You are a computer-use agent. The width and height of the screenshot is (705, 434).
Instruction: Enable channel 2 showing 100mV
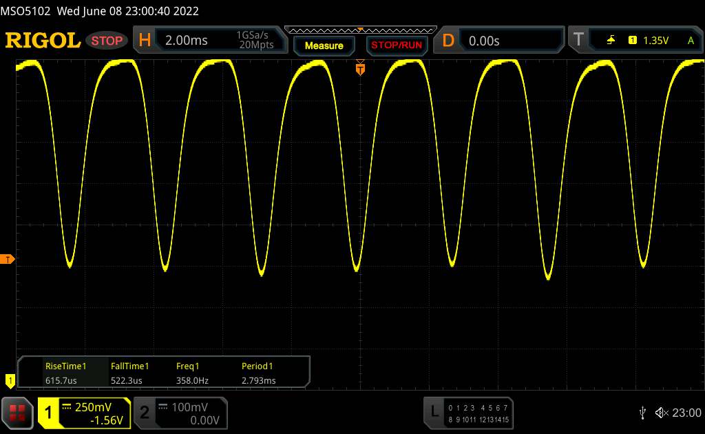coord(179,413)
